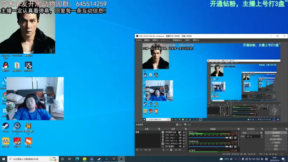Switch to OBS Studio taskbar icon
The width and height of the screenshot is (288, 162).
click(121, 159)
